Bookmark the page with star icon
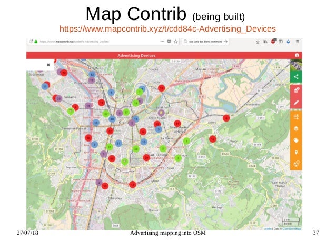Image resolution: width=336 pixels, height=252 pixels. pyautogui.click(x=176, y=42)
